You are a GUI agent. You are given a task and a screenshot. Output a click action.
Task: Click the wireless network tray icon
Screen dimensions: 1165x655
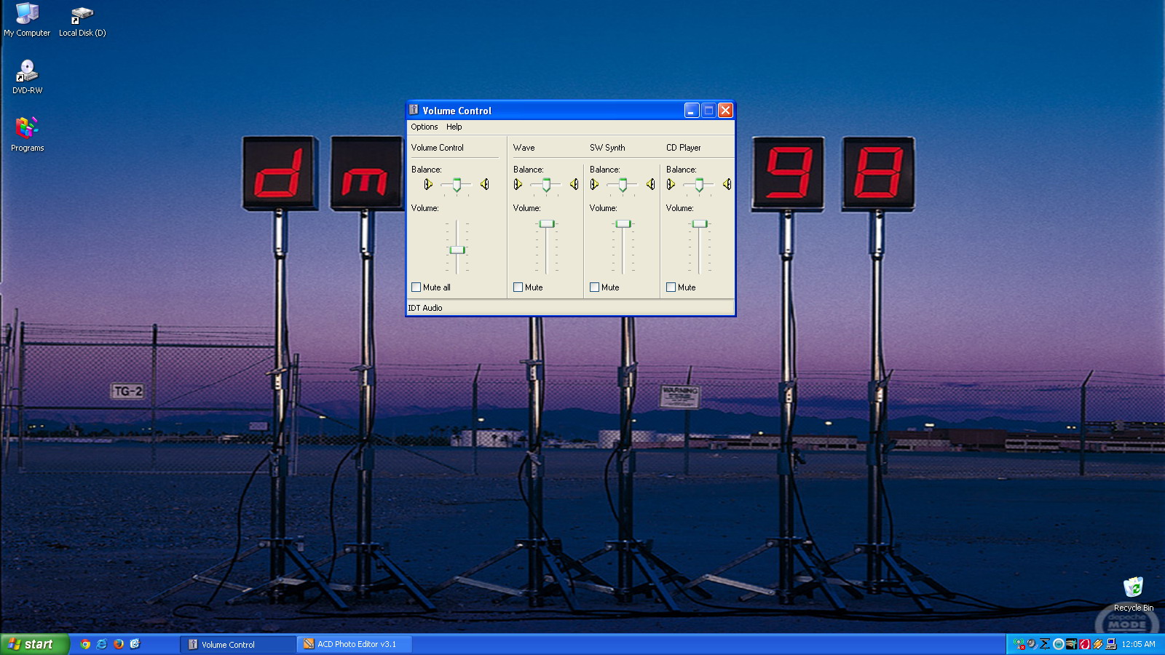tap(1019, 644)
